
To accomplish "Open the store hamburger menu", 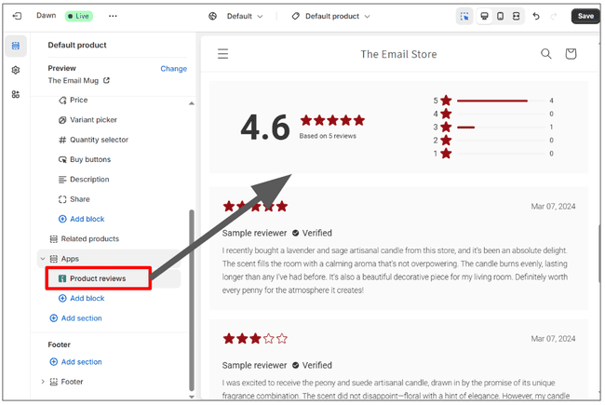I will click(223, 54).
